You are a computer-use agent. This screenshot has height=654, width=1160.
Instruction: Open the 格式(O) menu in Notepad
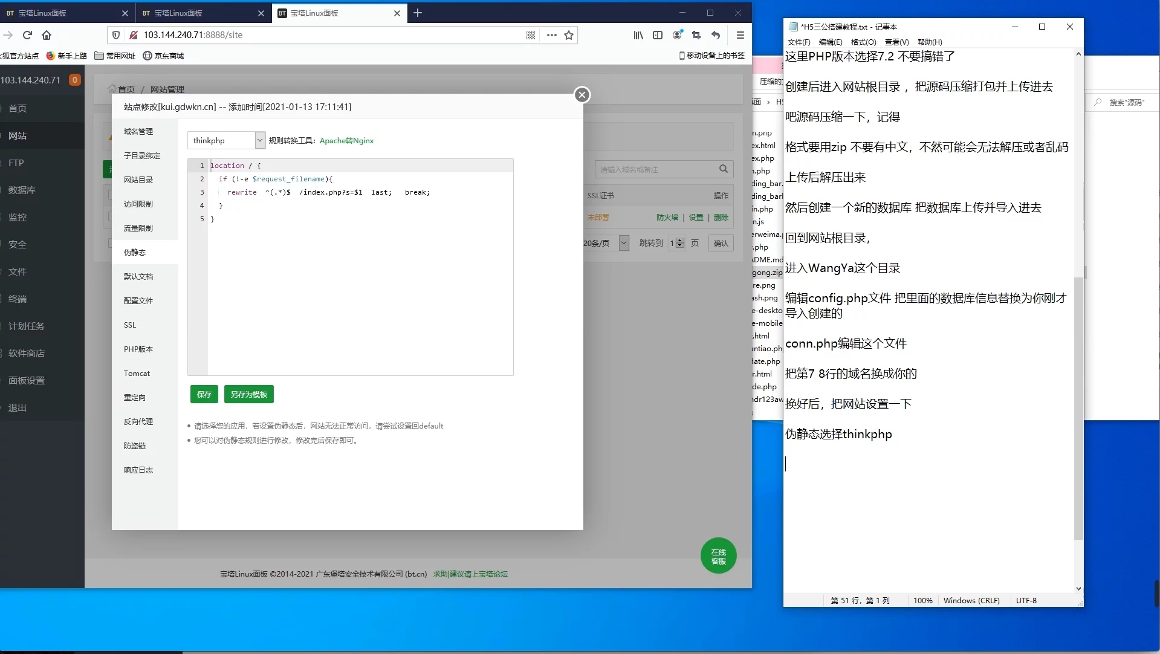(x=863, y=42)
